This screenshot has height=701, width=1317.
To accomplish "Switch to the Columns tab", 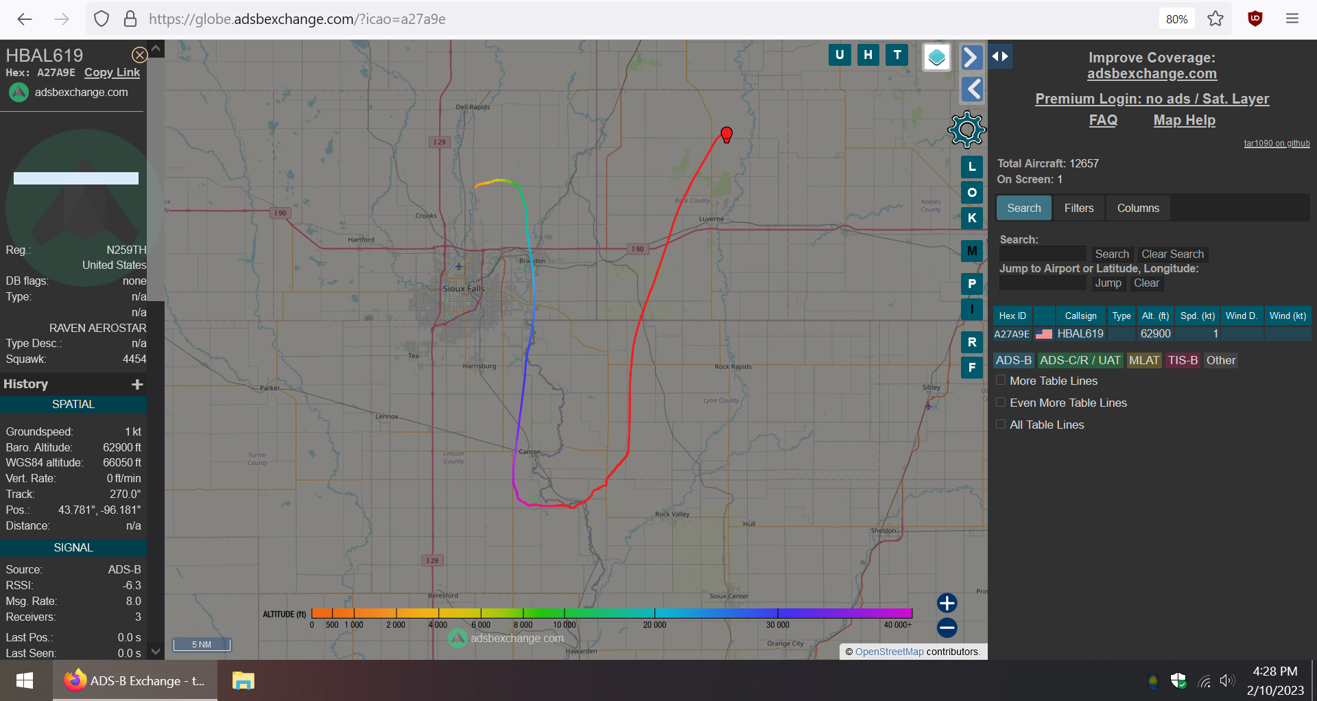I will pos(1138,208).
